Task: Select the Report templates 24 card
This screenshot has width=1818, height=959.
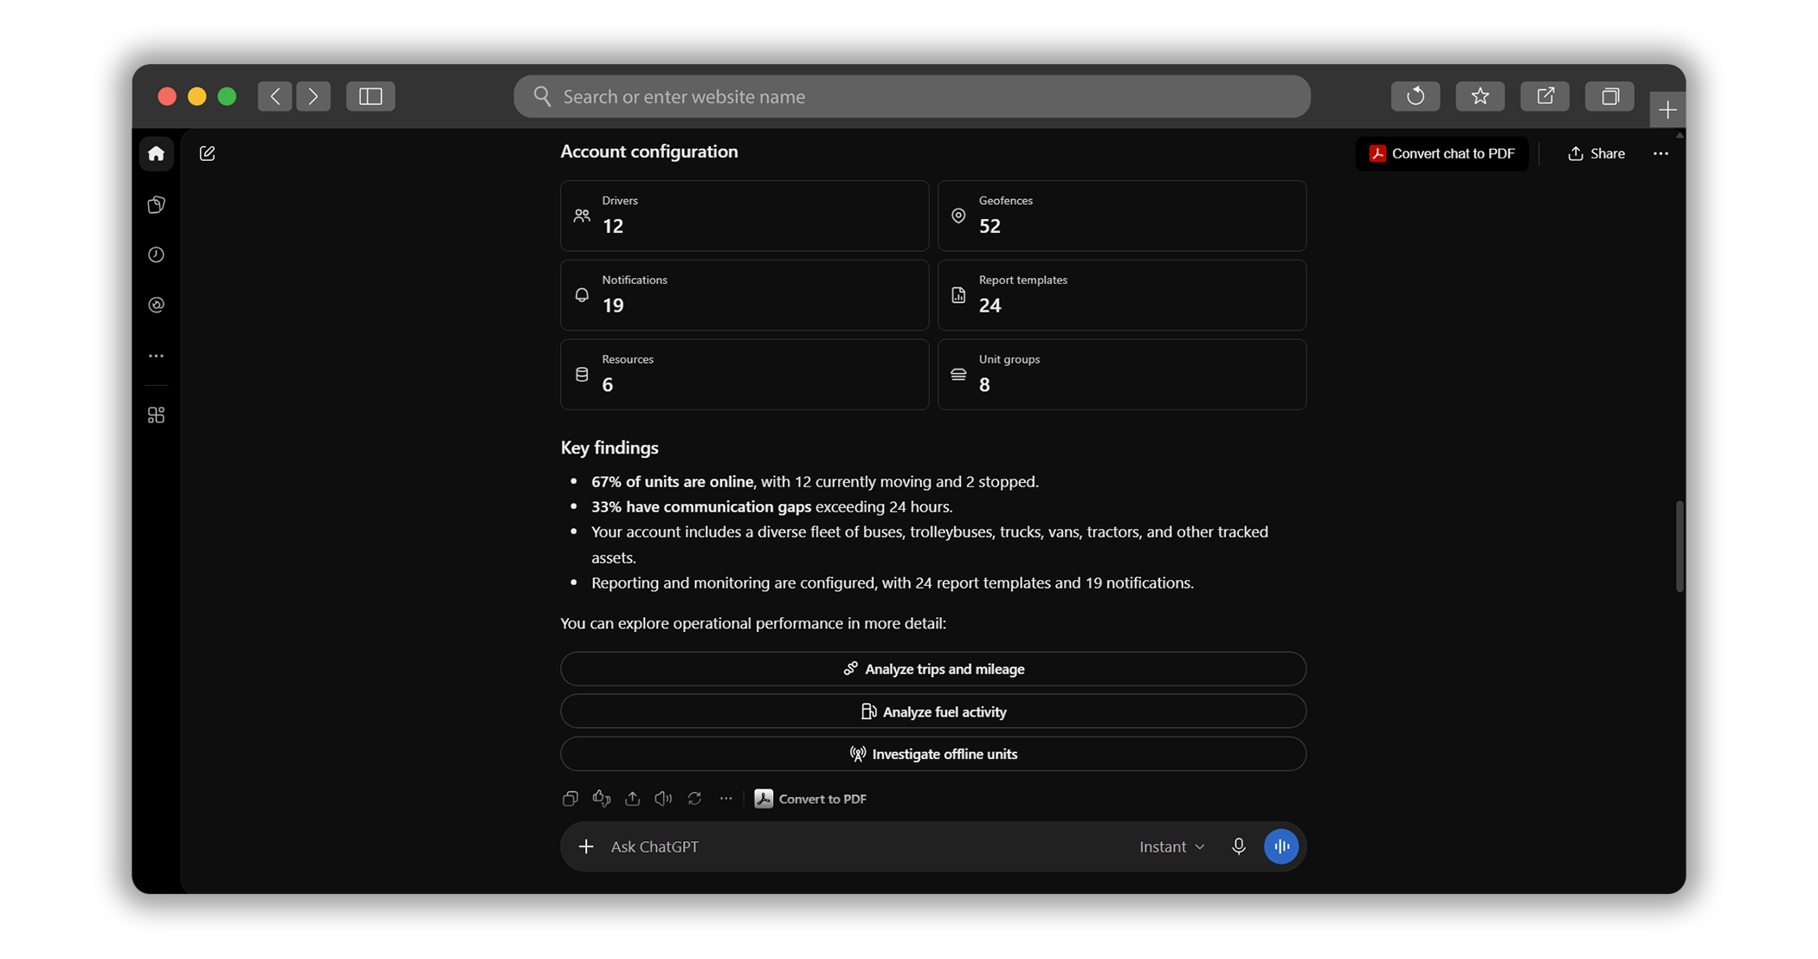Action: coord(1122,295)
